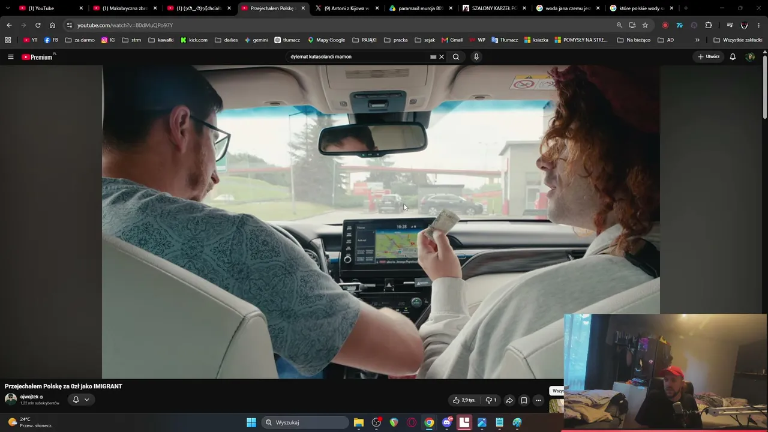Open the kick.com bookmark

point(194,40)
